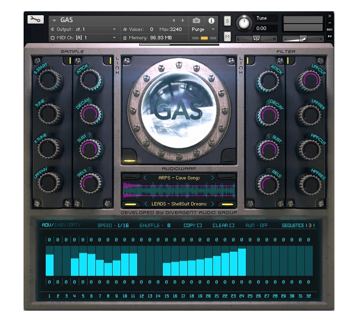Image resolution: width=359 pixels, height=322 pixels.
Task: Click the SPEED - 1/16 setting
Action: (x=113, y=226)
